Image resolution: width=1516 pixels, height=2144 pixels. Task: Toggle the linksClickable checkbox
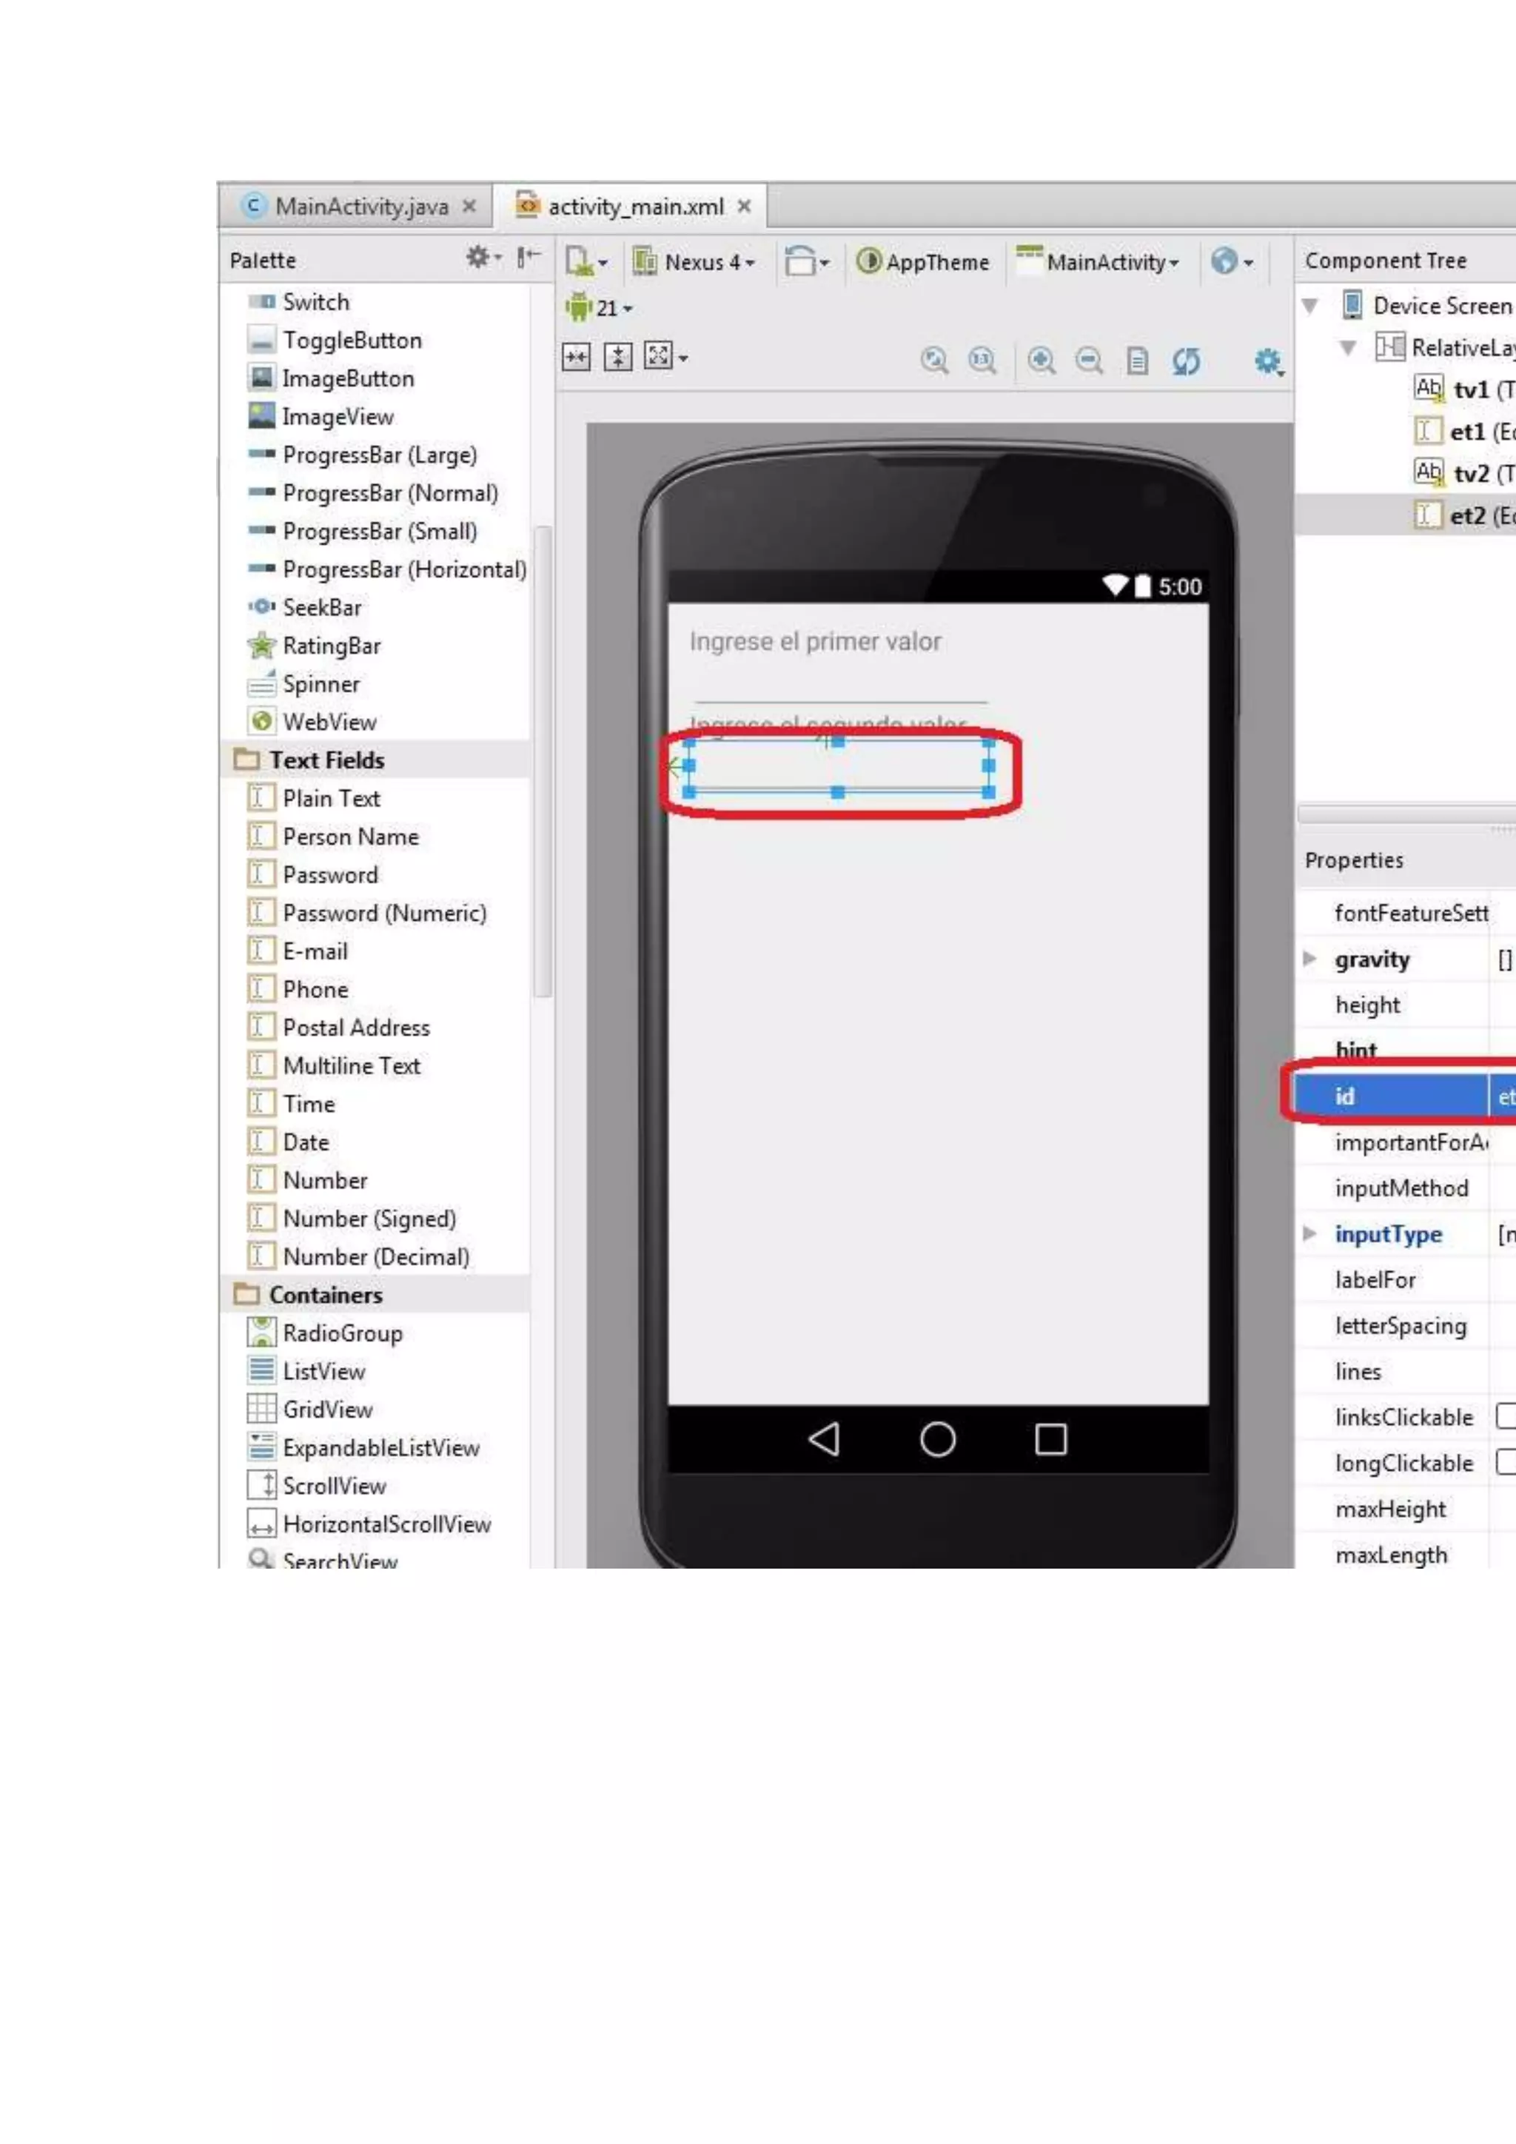(x=1505, y=1416)
